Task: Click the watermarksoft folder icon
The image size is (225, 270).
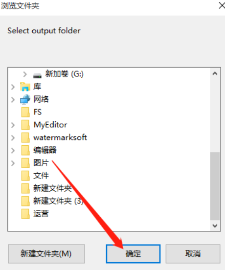Action: 25,137
